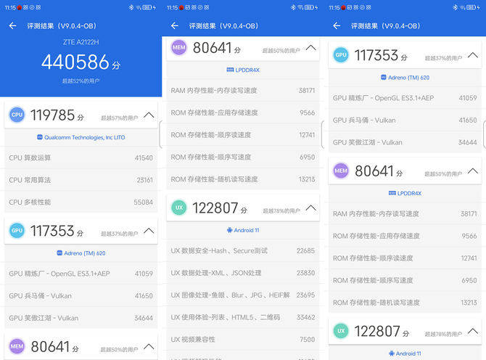Click GPU badge icon in right screen
Screen dimensions: 486x360
[341, 55]
